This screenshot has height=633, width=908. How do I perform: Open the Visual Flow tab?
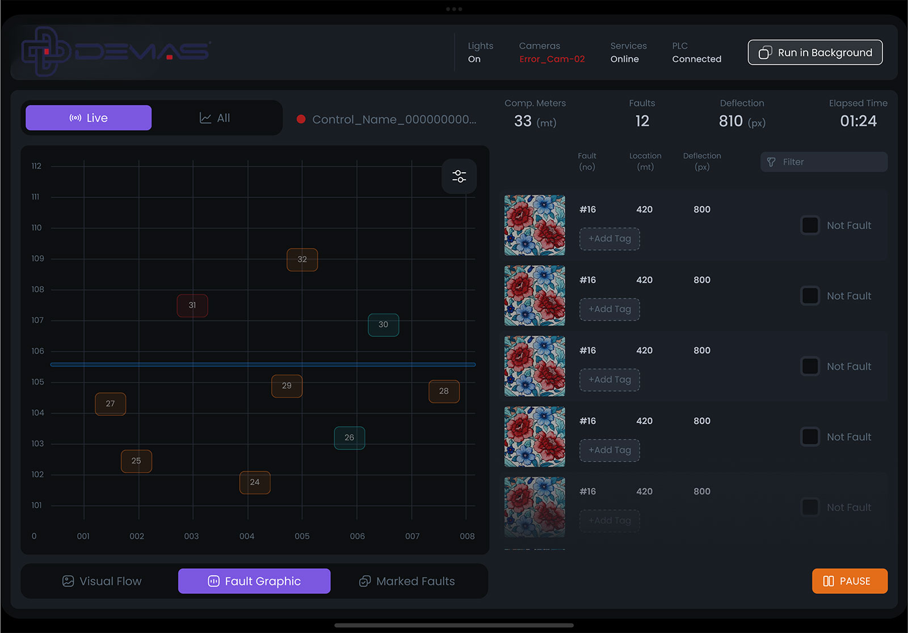click(102, 581)
